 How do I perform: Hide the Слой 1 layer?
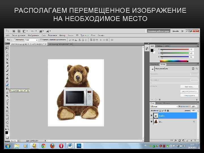(151, 116)
